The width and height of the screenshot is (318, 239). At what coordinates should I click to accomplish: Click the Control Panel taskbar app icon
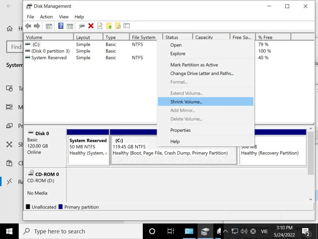189,231
